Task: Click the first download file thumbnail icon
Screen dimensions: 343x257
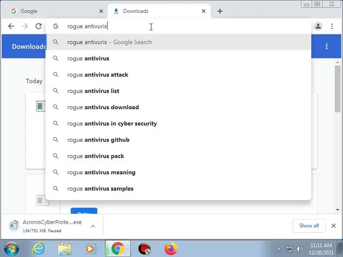Action: (41, 106)
